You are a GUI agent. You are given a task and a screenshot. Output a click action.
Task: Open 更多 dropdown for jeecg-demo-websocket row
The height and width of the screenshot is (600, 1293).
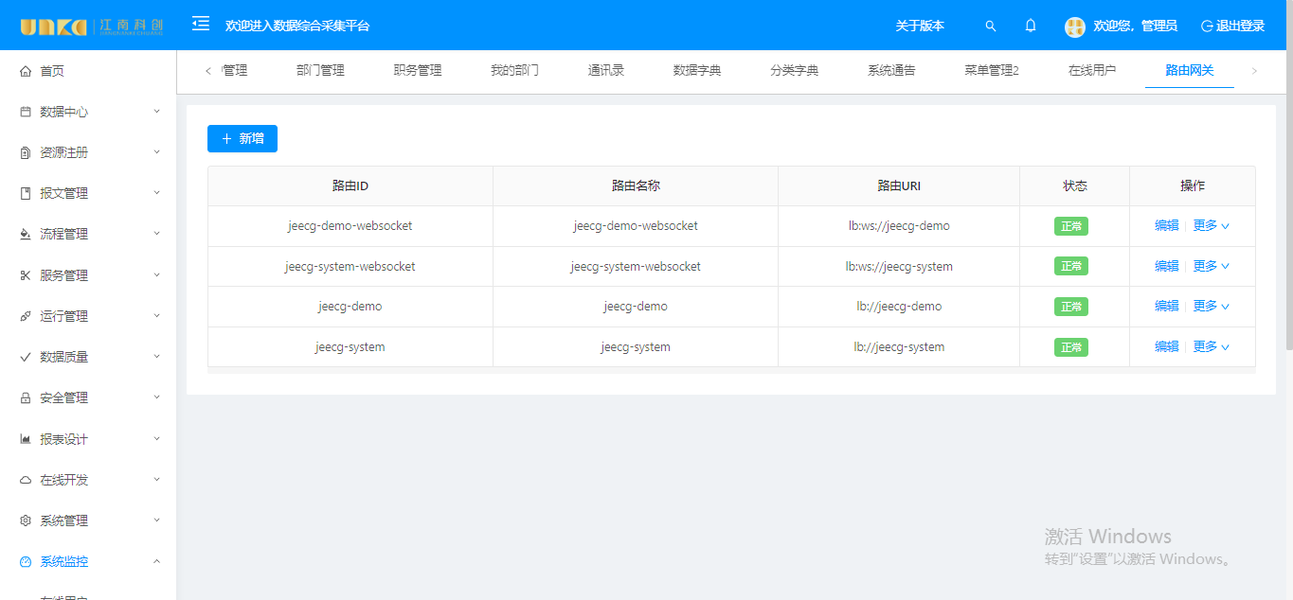pyautogui.click(x=1211, y=226)
